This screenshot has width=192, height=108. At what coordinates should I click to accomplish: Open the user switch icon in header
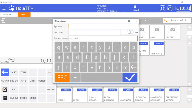click(x=162, y=8)
